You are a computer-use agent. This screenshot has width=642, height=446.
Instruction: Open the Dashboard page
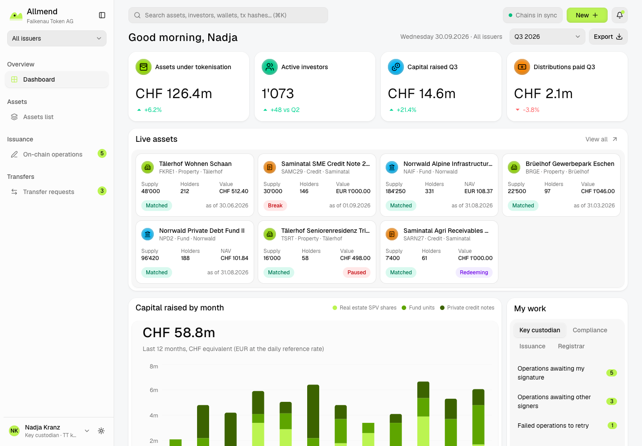pyautogui.click(x=57, y=79)
